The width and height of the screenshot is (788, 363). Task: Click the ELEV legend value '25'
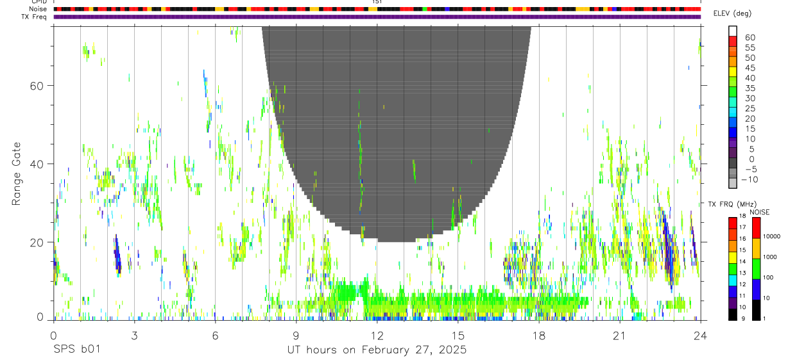pos(749,108)
